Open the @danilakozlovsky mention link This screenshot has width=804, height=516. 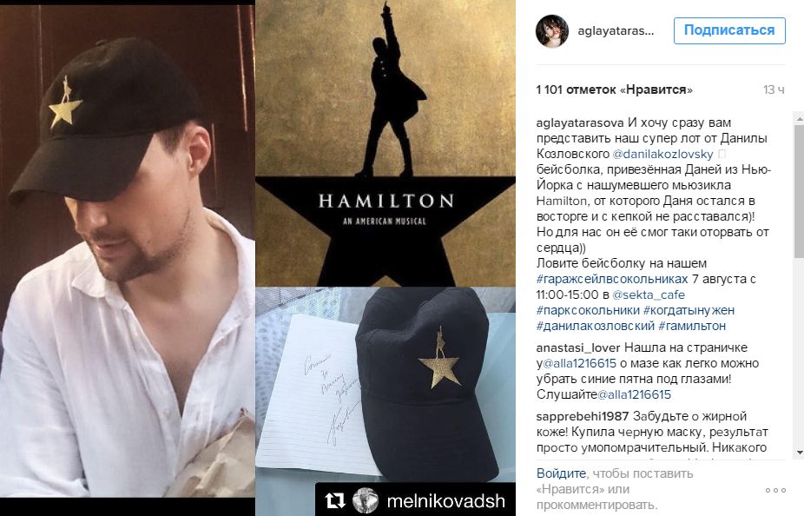(662, 154)
